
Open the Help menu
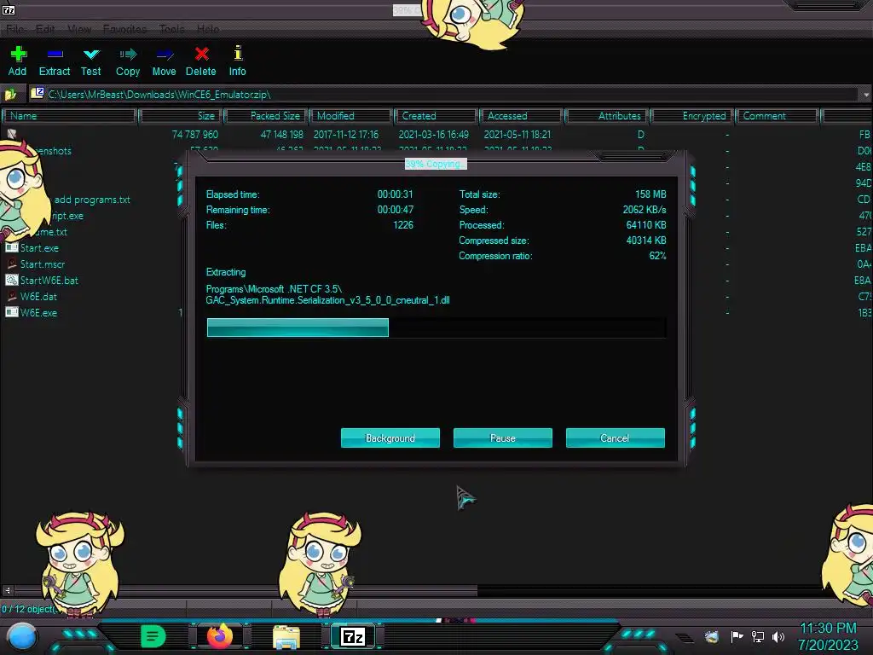pyautogui.click(x=208, y=29)
